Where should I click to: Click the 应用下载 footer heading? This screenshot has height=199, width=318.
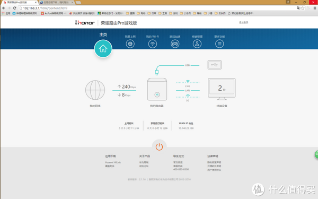(x=110, y=156)
